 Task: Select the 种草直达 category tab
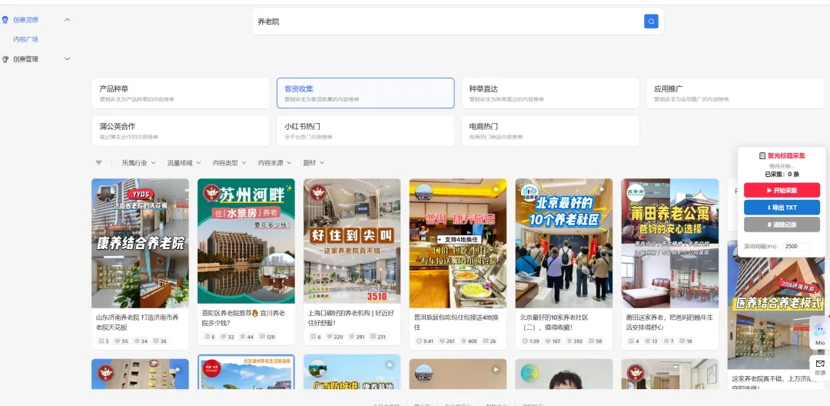pyautogui.click(x=550, y=93)
